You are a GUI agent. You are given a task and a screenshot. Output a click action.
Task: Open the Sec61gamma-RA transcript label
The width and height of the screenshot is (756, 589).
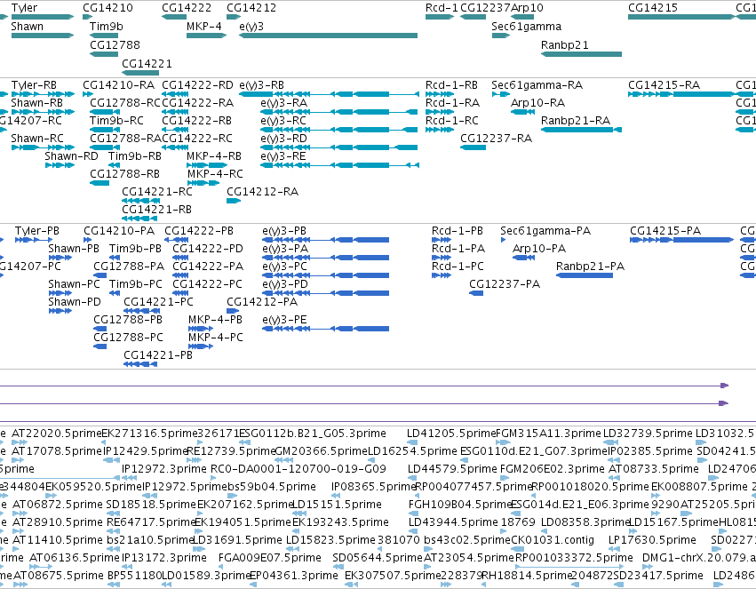537,85
